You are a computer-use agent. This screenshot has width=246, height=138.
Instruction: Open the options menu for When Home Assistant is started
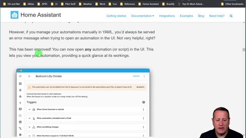143,109
